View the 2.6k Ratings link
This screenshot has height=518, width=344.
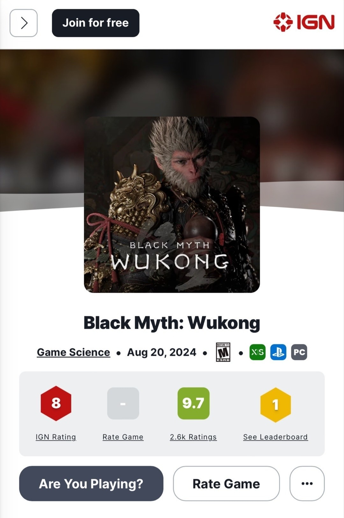193,437
